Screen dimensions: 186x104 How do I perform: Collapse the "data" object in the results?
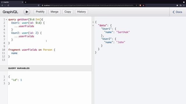tap(93, 26)
